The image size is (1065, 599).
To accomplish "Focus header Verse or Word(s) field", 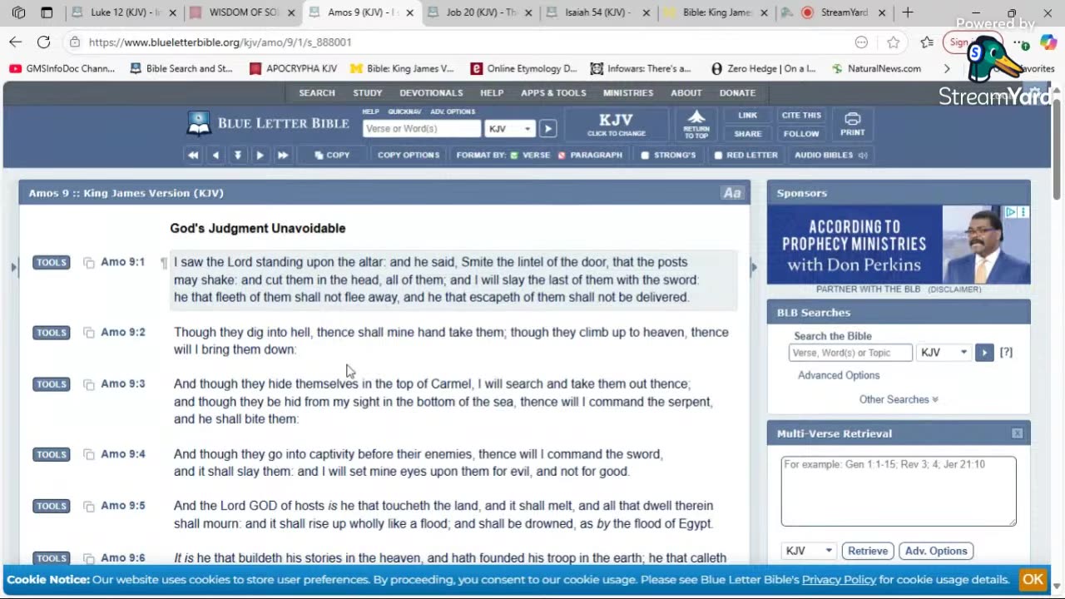I will click(x=422, y=129).
